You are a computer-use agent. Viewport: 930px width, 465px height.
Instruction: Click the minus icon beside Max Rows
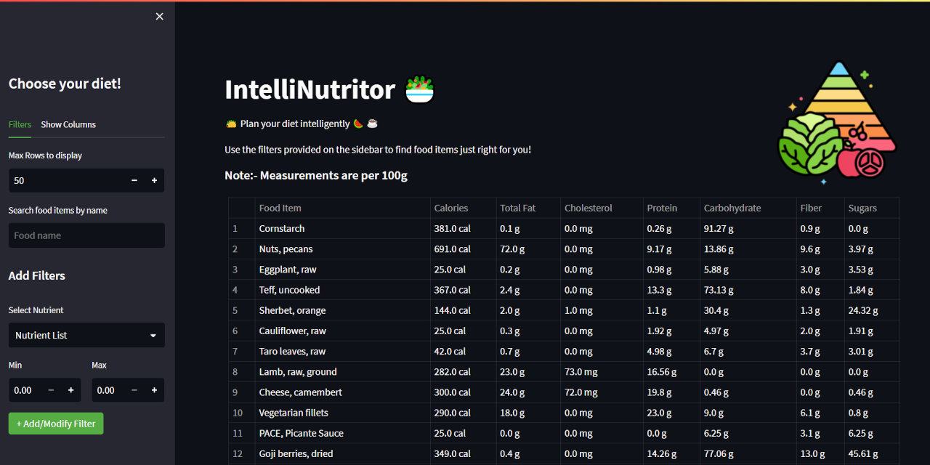[134, 180]
